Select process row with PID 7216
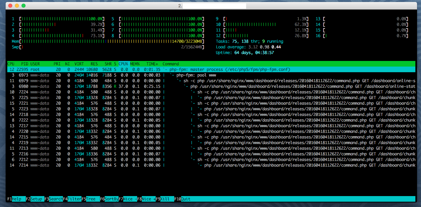The height and width of the screenshot is (207, 421). coord(211,154)
